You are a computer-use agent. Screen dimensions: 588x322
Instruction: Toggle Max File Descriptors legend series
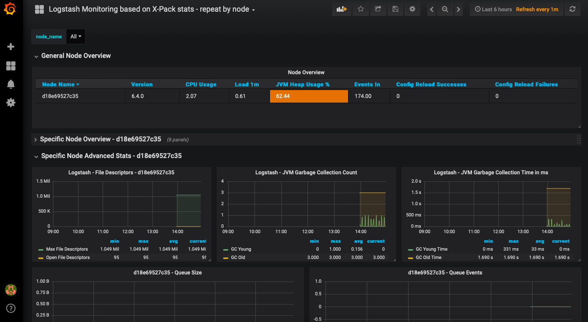click(67, 249)
